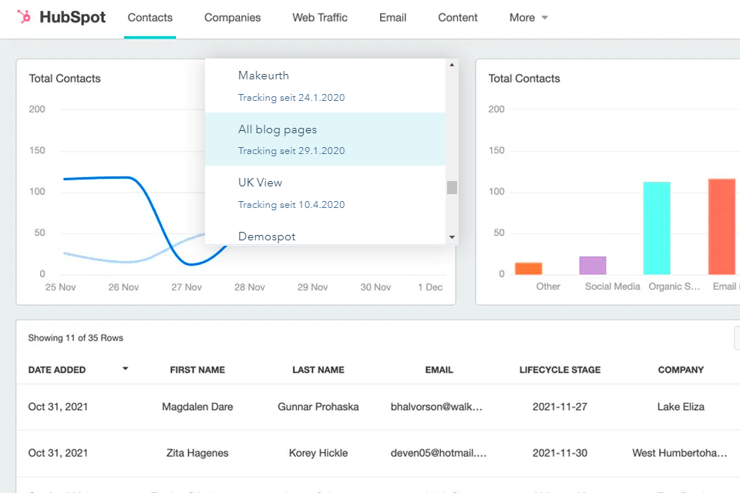Open the Magdalen Dare contact row
The width and height of the screenshot is (740, 493).
pos(378,407)
